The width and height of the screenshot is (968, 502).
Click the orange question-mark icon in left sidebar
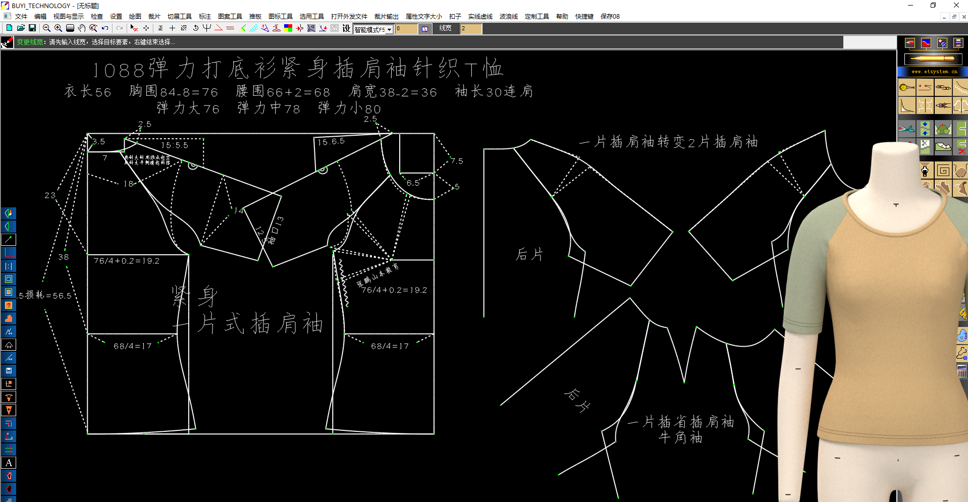tap(9, 305)
